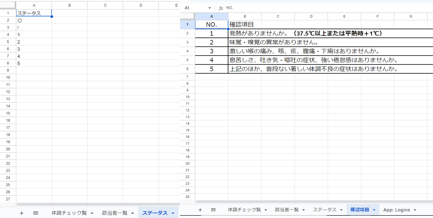Click select-all corner in left spreadsheet

pos(8,5)
